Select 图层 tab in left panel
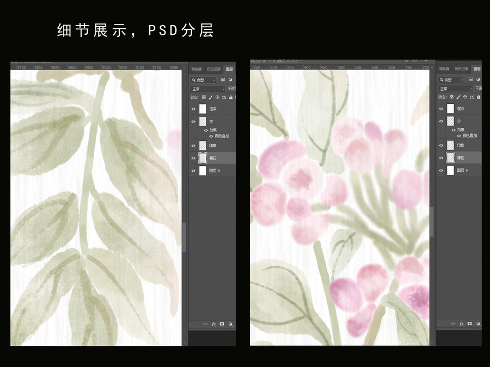The height and width of the screenshot is (367, 490). (229, 69)
